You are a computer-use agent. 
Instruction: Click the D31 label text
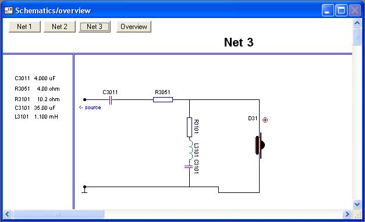[x=253, y=119]
